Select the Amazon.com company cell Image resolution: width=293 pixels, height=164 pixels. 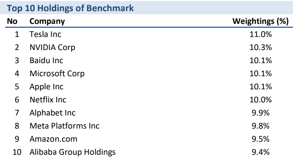tap(53, 139)
